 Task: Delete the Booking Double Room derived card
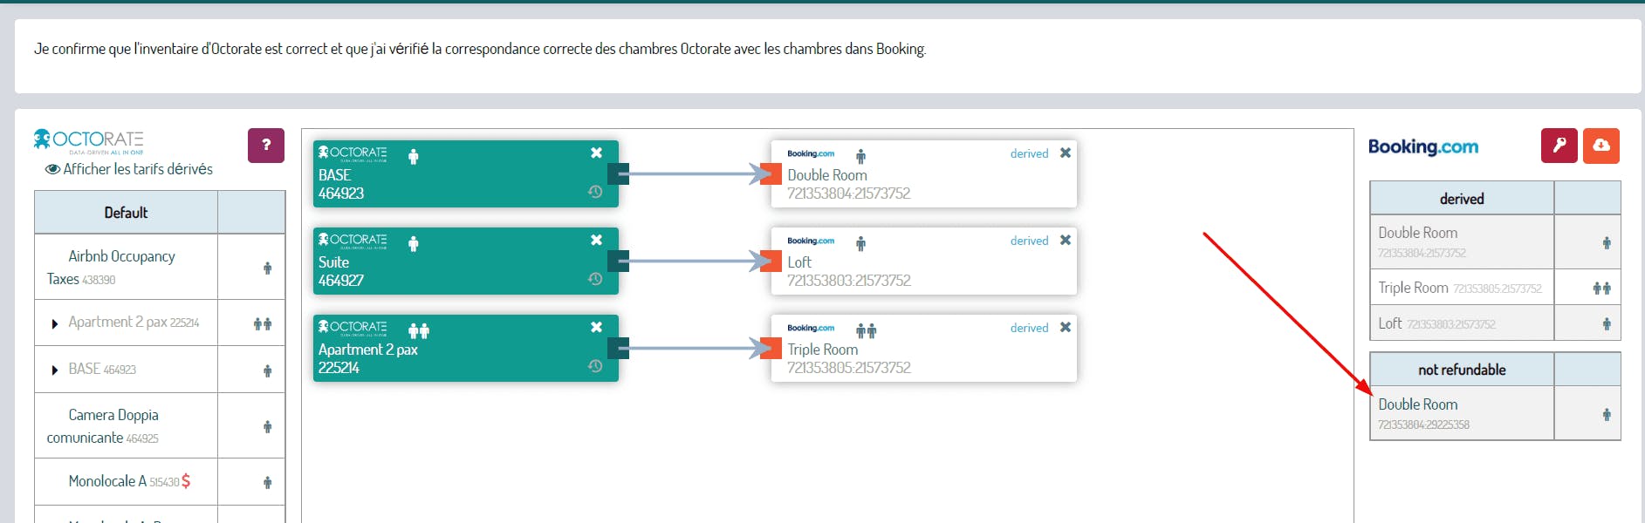tap(1066, 153)
